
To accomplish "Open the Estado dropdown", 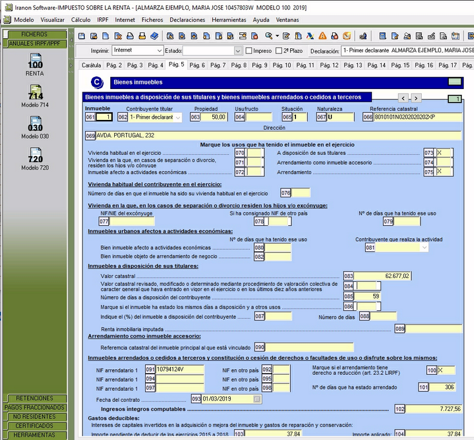I will pyautogui.click(x=238, y=50).
